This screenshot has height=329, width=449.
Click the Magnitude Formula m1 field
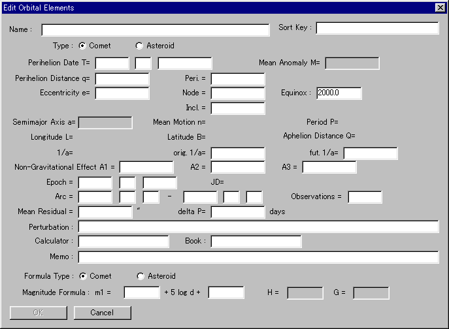point(142,292)
